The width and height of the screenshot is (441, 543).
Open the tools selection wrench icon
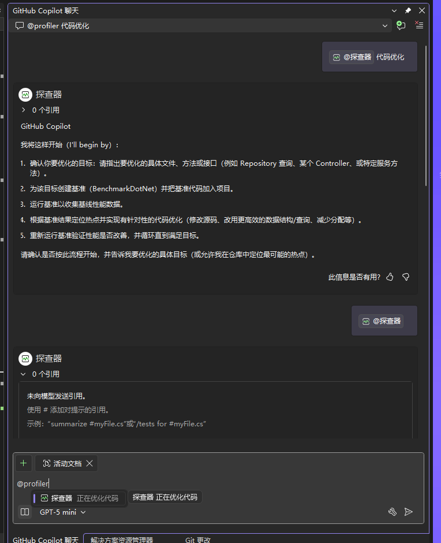click(392, 512)
